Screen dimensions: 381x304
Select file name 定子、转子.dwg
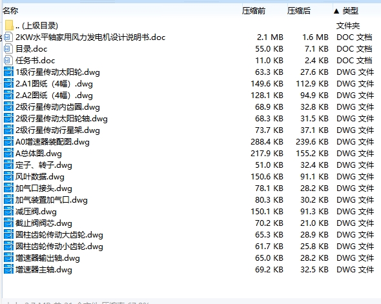tap(44, 165)
